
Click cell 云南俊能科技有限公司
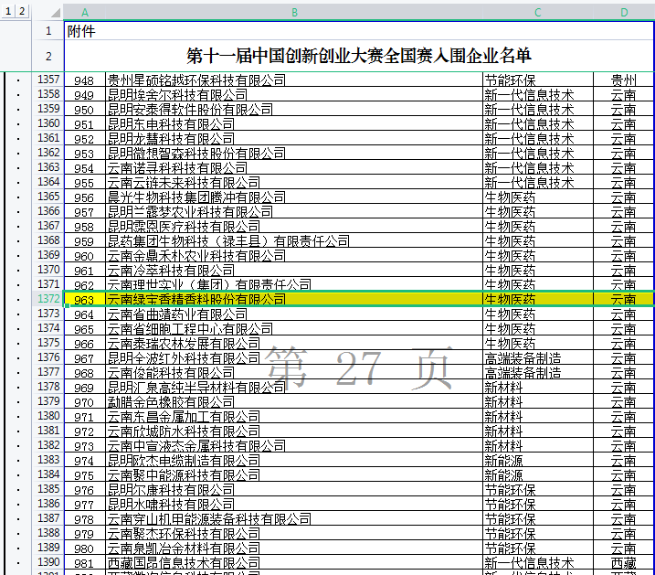pos(294,372)
